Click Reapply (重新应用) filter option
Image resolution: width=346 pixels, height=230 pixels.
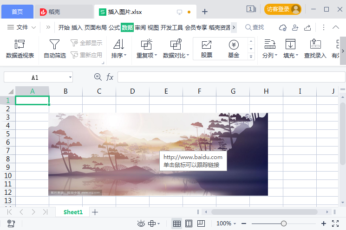pos(86,55)
